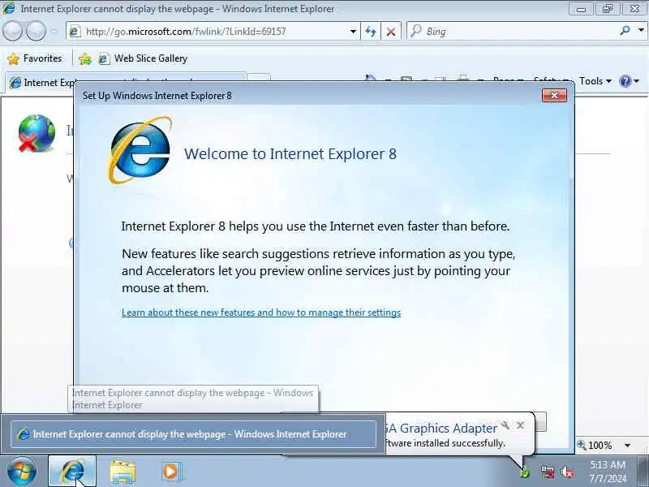Click the search magnifier button
The image size is (649, 487).
coord(625,31)
